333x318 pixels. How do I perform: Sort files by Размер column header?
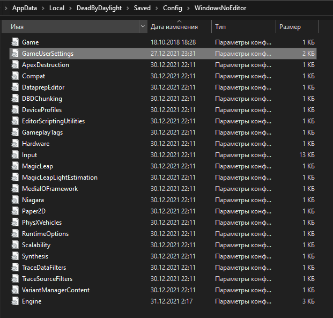click(290, 27)
